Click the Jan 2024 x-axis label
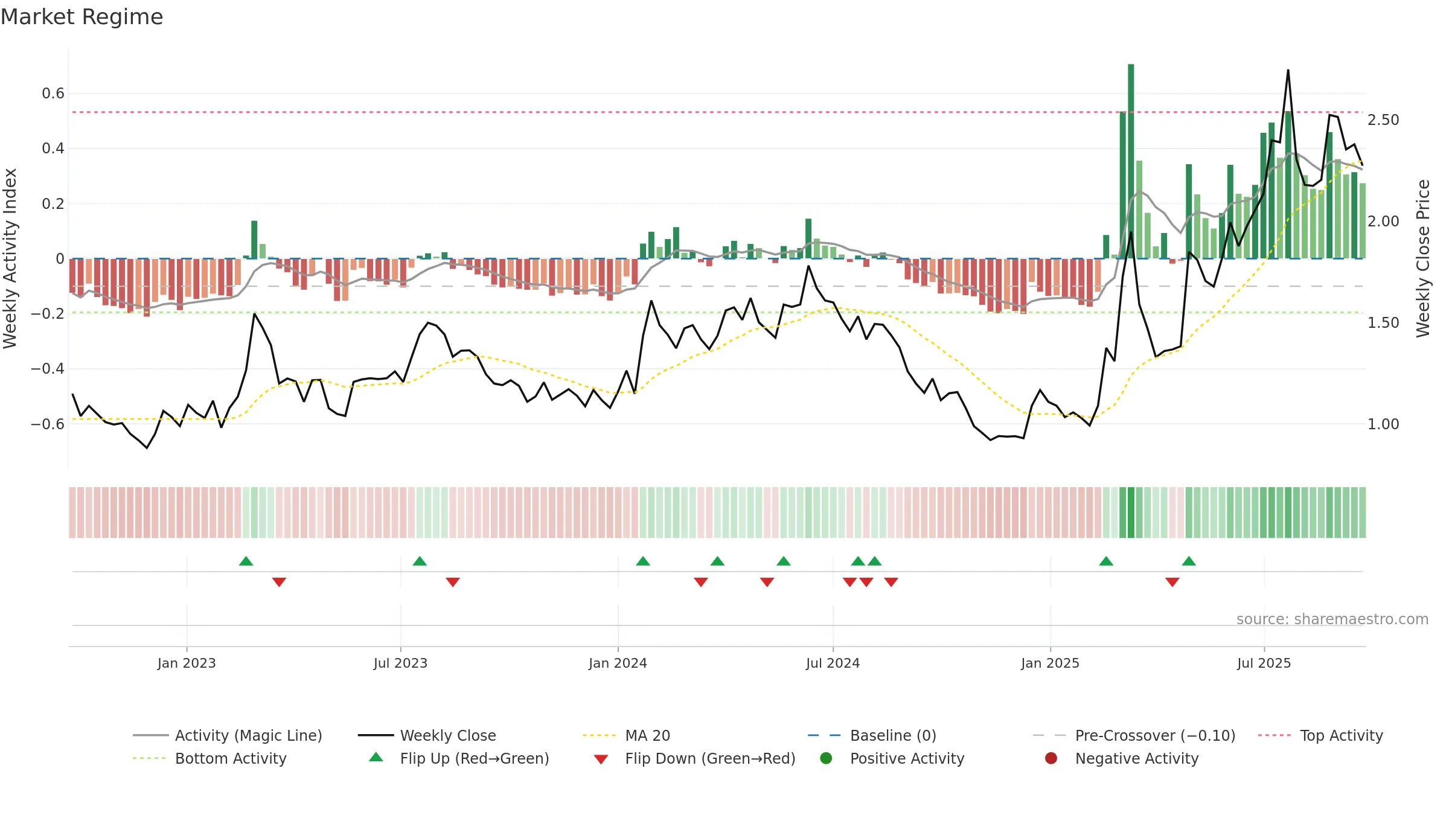Viewport: 1449px width, 815px height. click(618, 663)
